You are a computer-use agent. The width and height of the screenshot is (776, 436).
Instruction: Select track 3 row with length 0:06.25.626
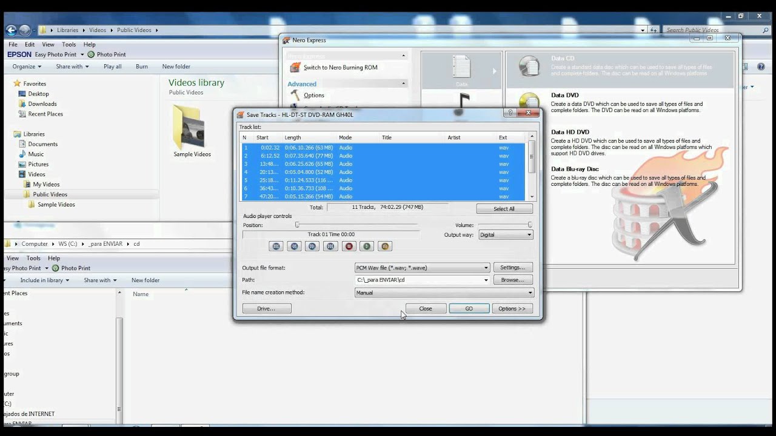pos(383,164)
